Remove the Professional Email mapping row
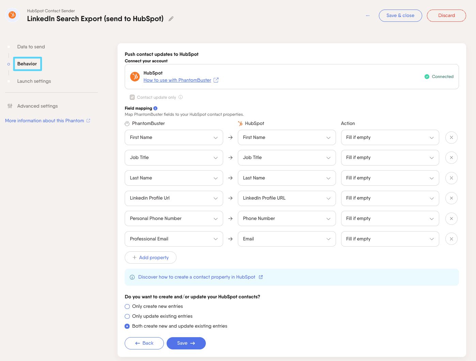The width and height of the screenshot is (476, 361). [x=451, y=239]
